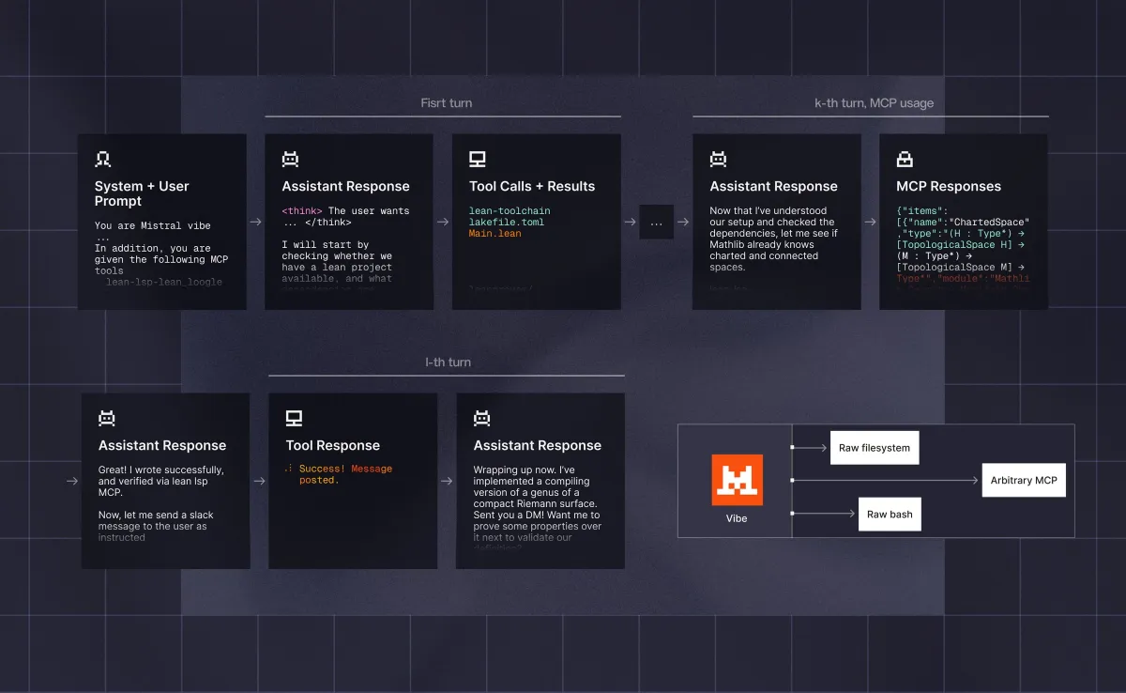Click the robot icon on the Slack message card

(x=107, y=419)
